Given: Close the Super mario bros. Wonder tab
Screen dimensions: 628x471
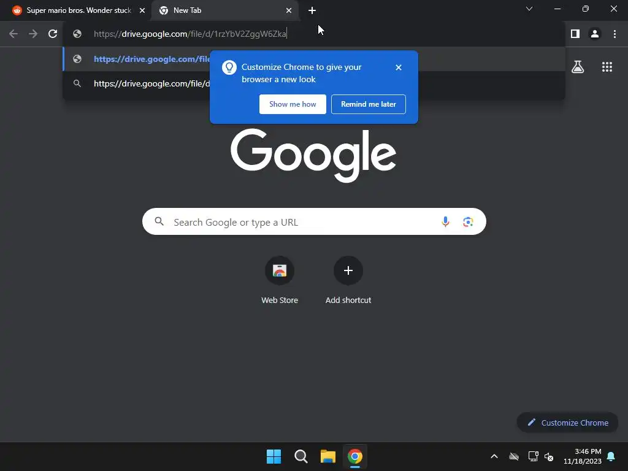Looking at the screenshot, I should (x=142, y=10).
